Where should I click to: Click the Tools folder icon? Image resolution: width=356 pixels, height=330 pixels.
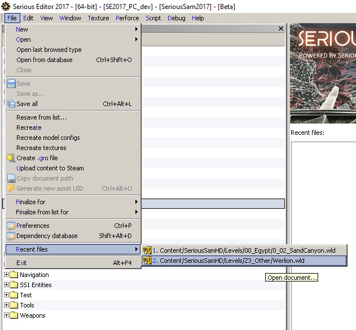[x=14, y=305]
